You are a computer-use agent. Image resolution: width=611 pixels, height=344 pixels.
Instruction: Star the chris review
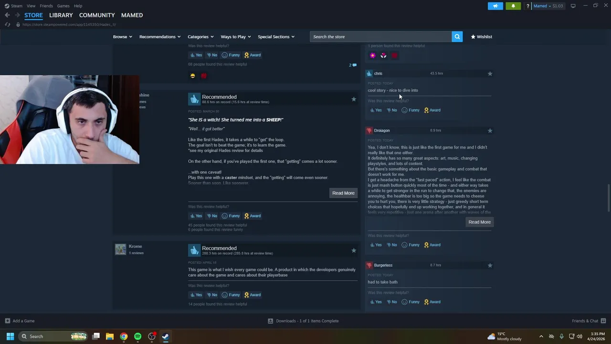[490, 74]
